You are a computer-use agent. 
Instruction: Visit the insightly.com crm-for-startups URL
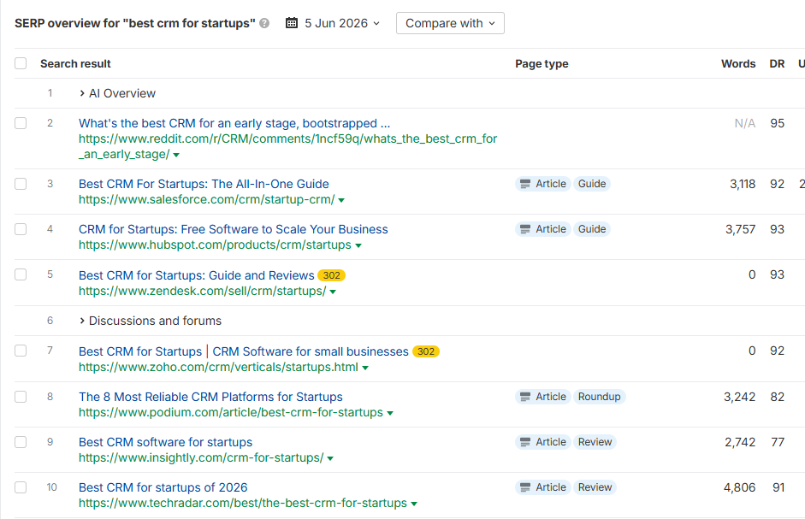[x=201, y=457]
